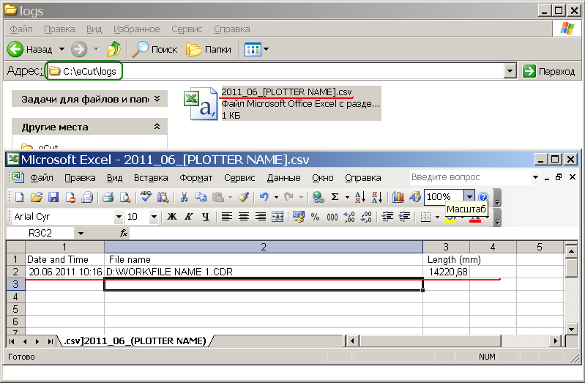Select sheet tab 2011_06_(PLOTTER NAME)
The image size is (585, 383).
pos(135,341)
